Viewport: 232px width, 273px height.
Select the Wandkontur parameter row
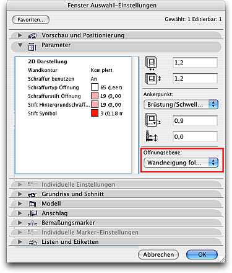73,70
